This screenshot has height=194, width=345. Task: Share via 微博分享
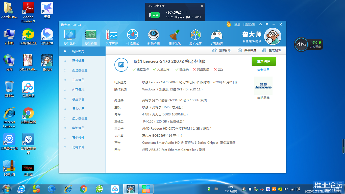(x=221, y=50)
